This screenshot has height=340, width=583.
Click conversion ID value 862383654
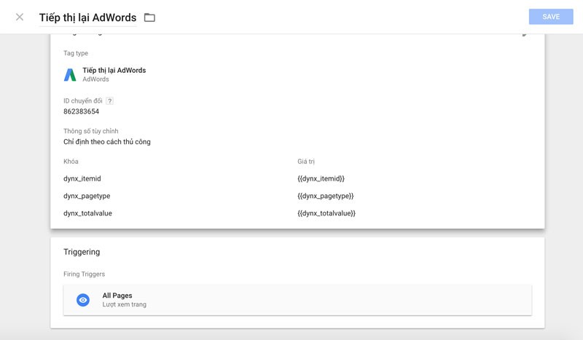pos(81,111)
